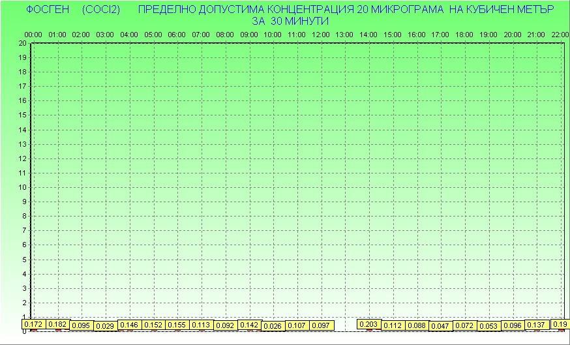Viewport: 570px width, 345px height.
Task: Click the 10:00 time axis label
Action: click(x=272, y=35)
